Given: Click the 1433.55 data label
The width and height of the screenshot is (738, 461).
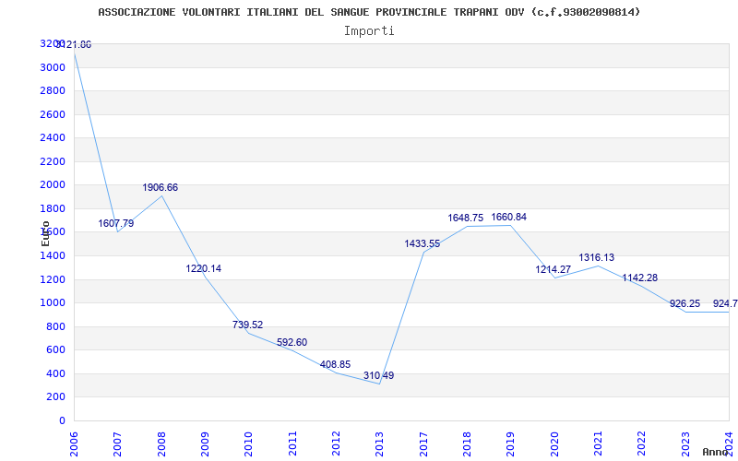Looking at the screenshot, I should [x=423, y=244].
